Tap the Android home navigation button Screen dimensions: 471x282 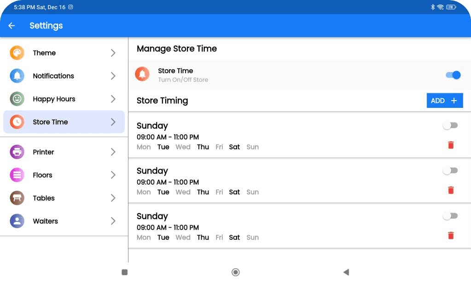[x=235, y=272]
